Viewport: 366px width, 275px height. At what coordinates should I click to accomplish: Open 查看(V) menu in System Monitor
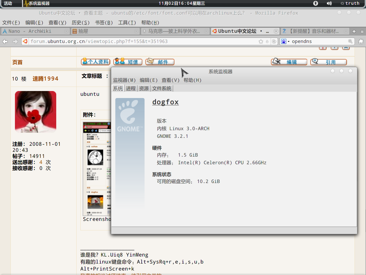pyautogui.click(x=170, y=80)
